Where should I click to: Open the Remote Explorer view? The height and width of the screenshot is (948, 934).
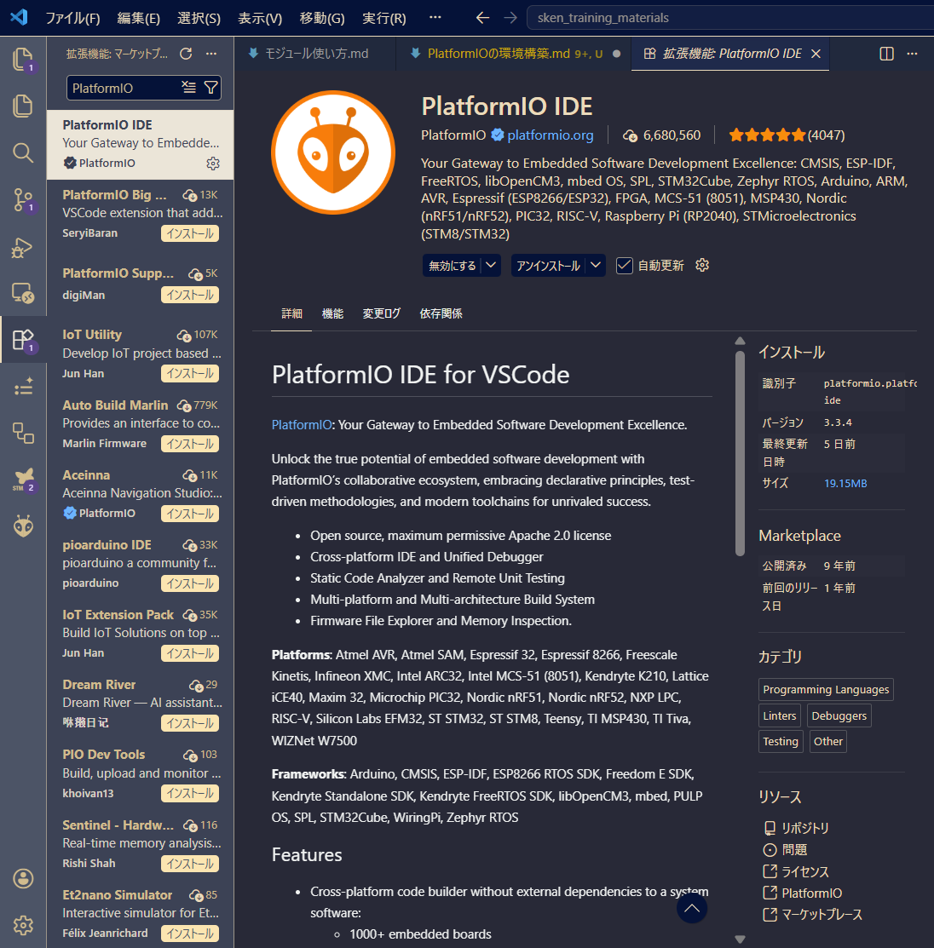coord(23,294)
